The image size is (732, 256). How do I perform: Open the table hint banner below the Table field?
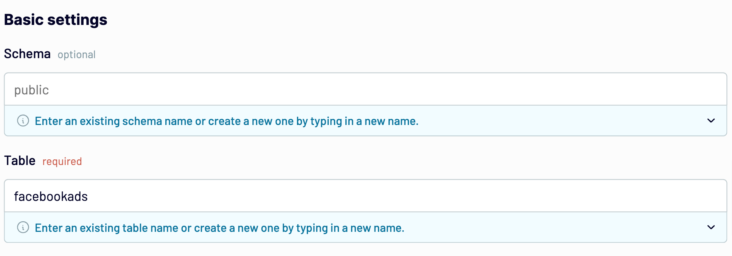point(365,227)
